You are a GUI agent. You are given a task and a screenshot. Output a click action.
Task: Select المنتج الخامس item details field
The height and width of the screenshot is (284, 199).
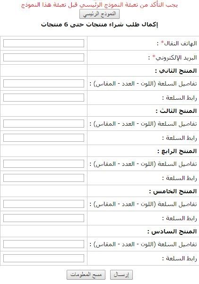(43, 204)
